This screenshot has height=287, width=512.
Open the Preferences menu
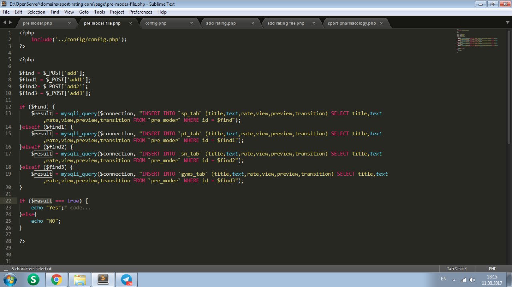click(140, 12)
